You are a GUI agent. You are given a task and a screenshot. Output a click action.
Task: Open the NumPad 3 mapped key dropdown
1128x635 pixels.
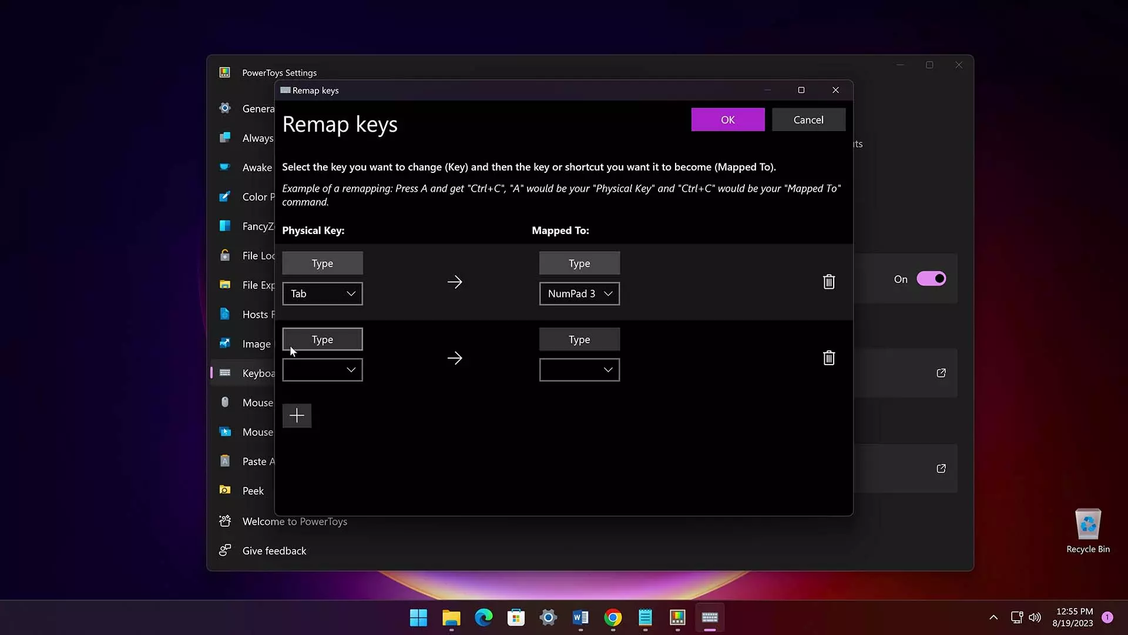click(579, 293)
